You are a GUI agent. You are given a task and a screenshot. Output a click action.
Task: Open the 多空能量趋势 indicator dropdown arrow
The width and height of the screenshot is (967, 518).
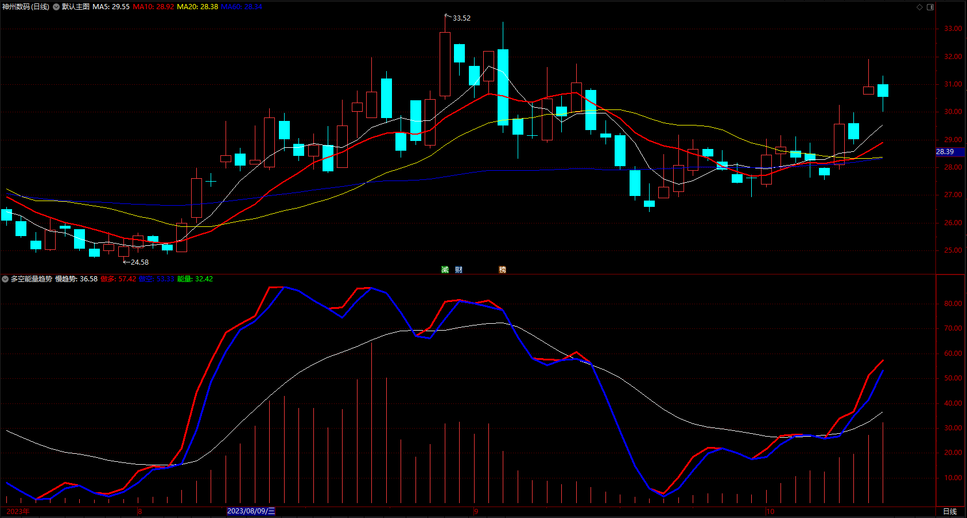click(5, 279)
